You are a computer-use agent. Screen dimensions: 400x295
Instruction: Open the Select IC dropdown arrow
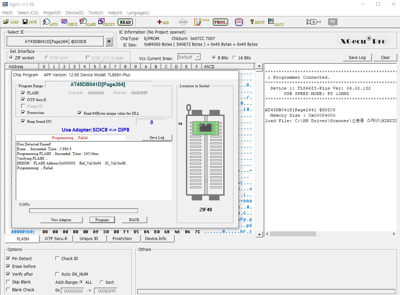109,42
